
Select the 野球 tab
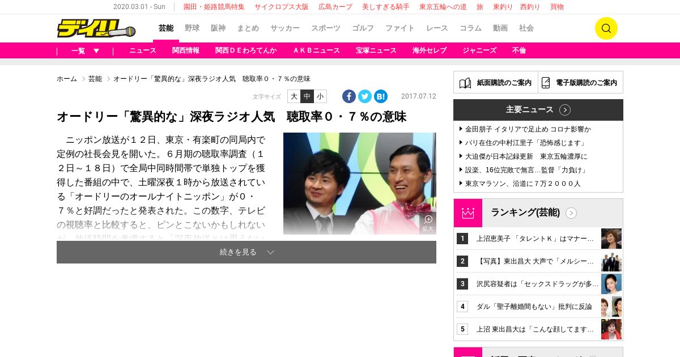(192, 28)
